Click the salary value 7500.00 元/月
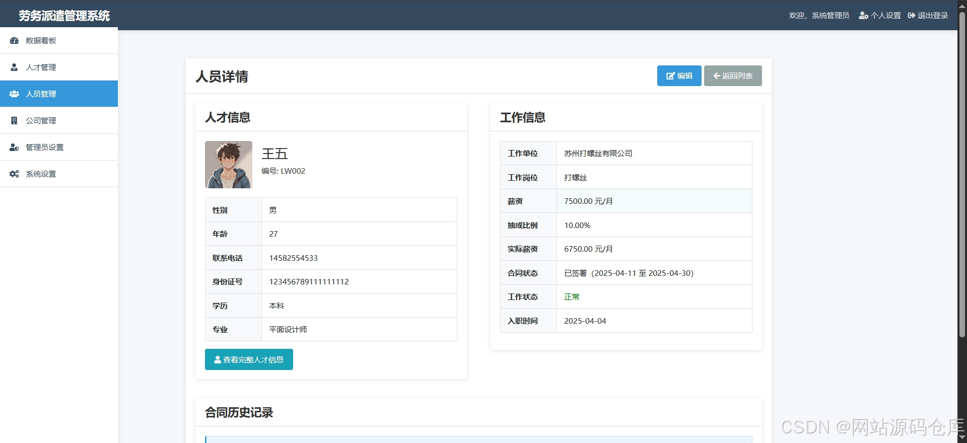Image resolution: width=967 pixels, height=443 pixels. [588, 201]
